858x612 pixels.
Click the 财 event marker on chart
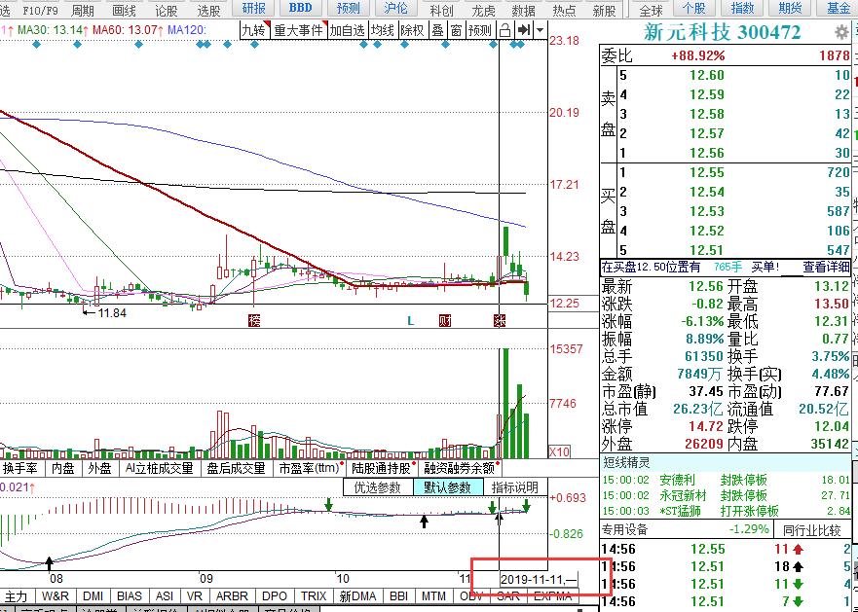(445, 320)
